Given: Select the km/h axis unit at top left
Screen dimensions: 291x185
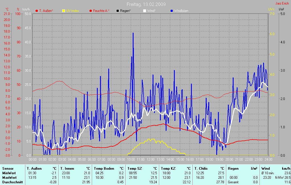Looking at the screenshot, I should 26,9.
